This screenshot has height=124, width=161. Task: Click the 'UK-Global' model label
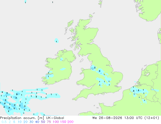coord(55,118)
